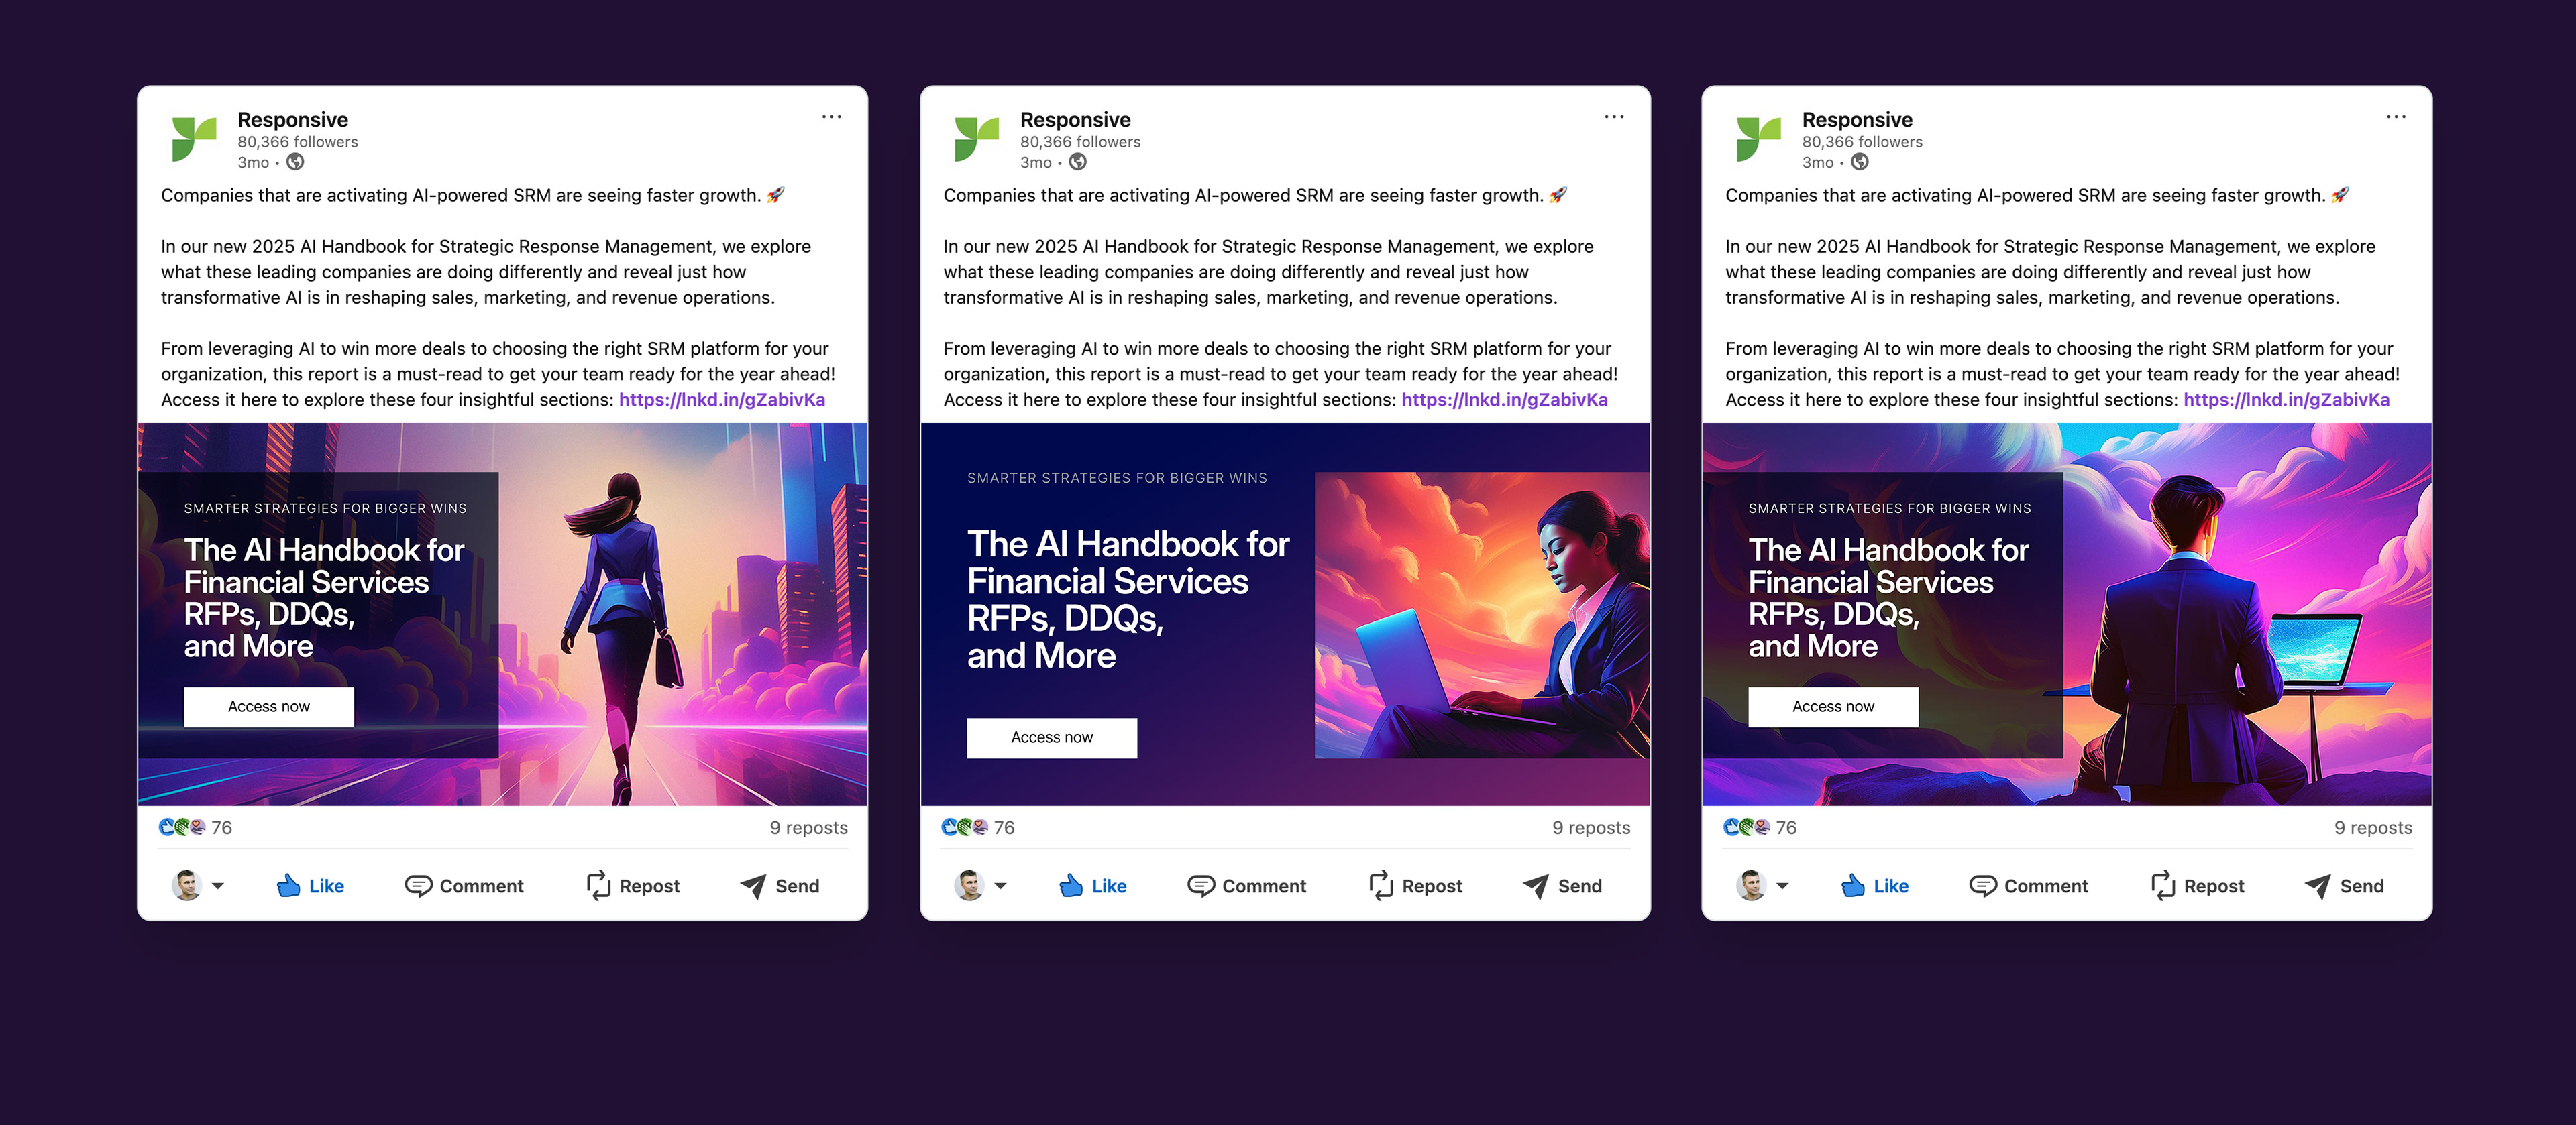2576x1125 pixels.
Task: Like the third Responsive post
Action: pos(1875,885)
